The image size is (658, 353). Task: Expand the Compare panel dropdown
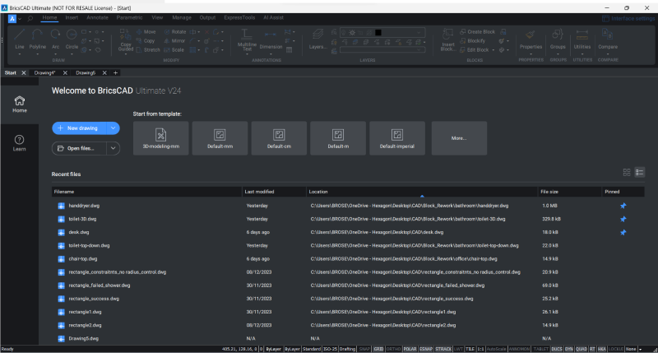(607, 53)
